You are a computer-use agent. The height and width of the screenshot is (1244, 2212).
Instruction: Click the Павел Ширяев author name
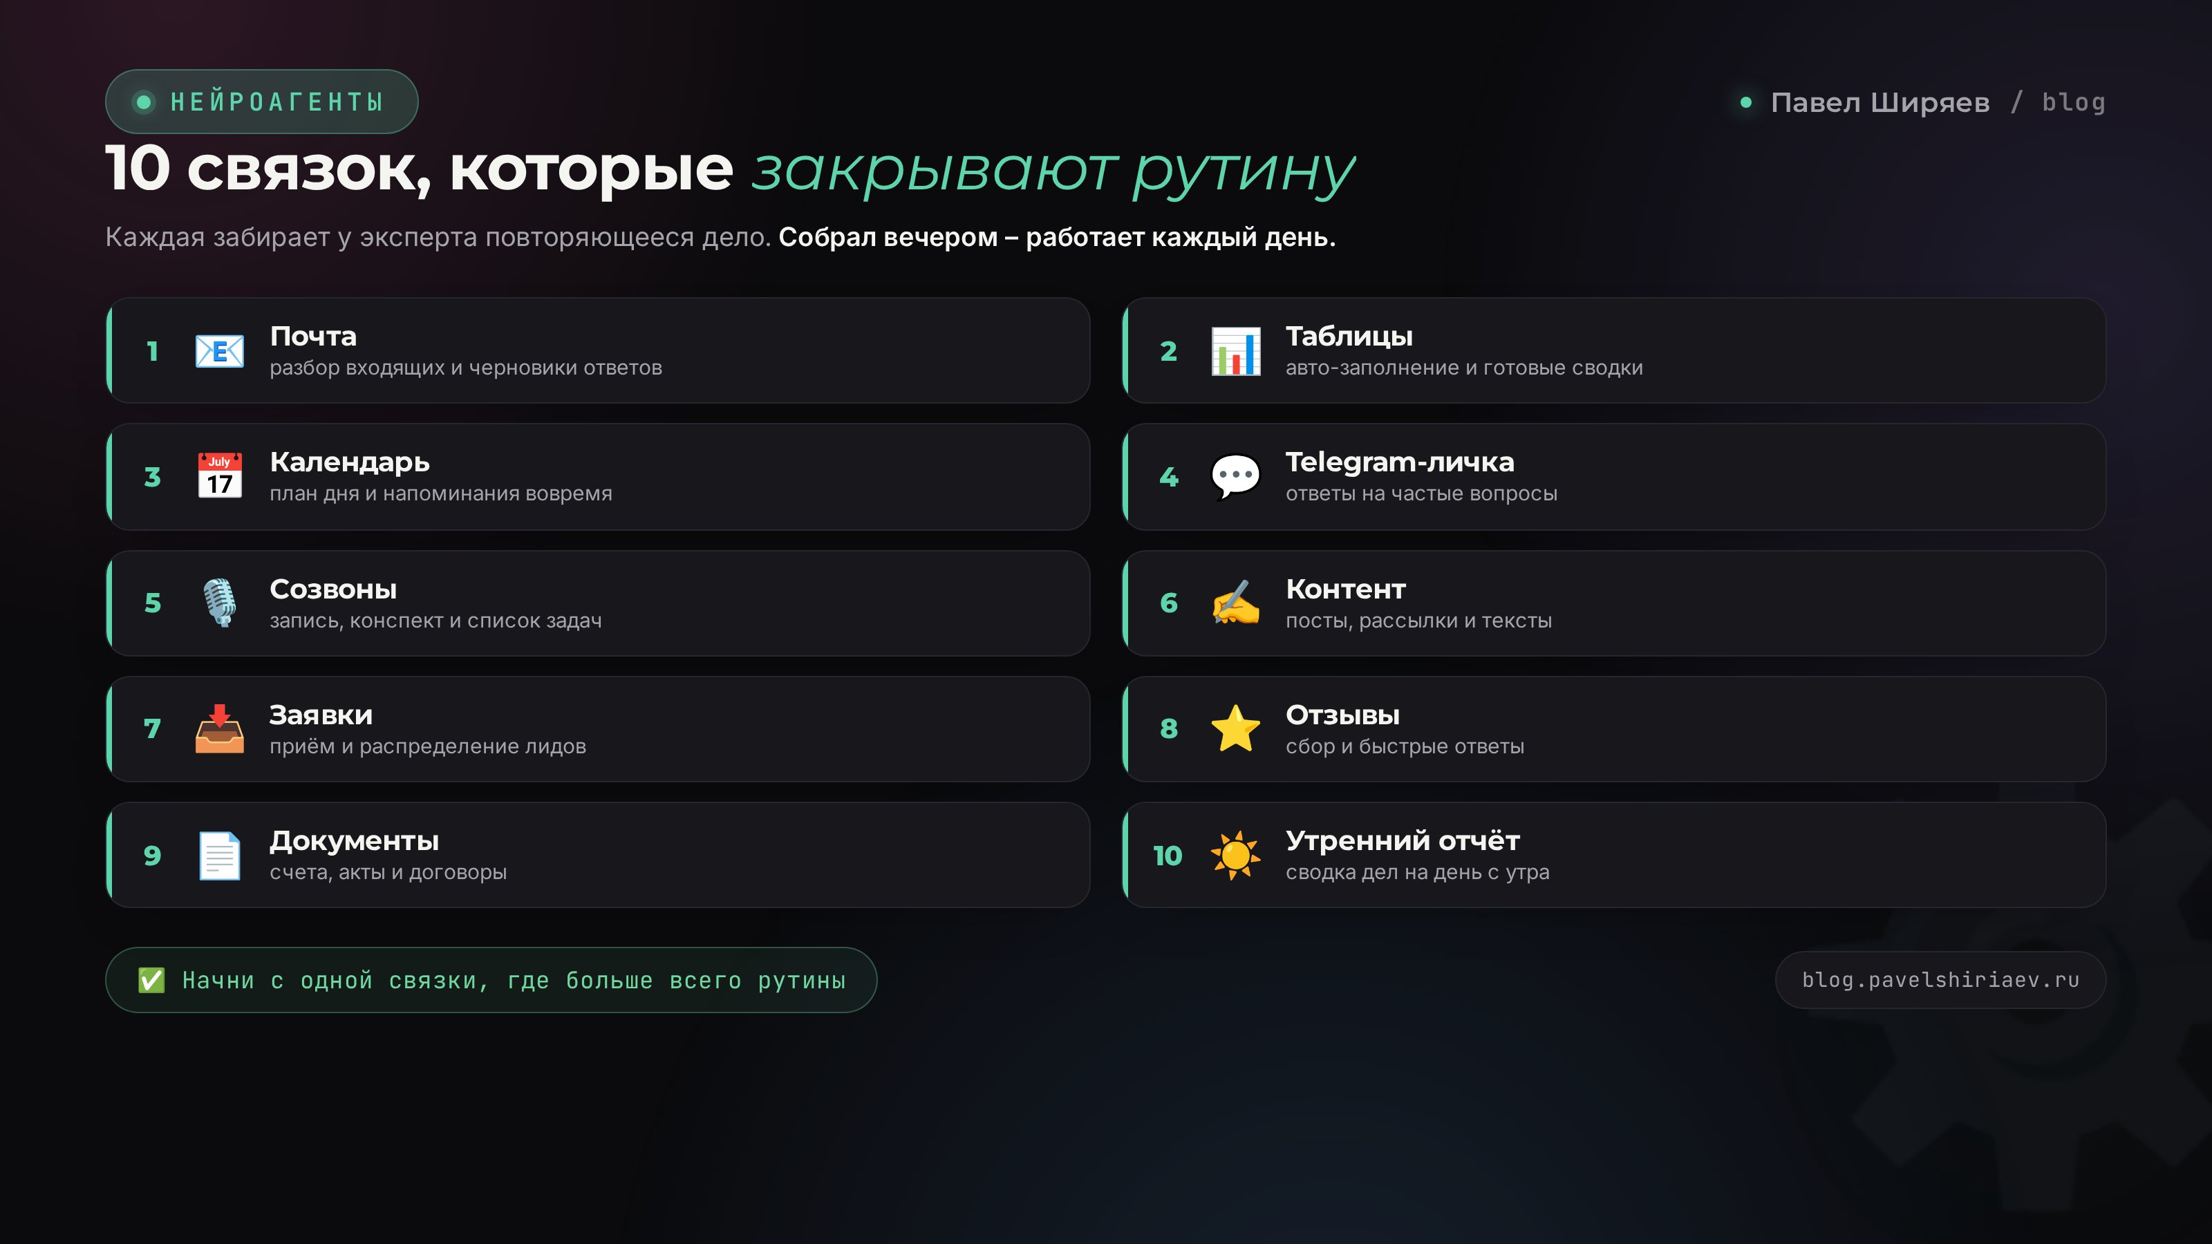click(1880, 102)
